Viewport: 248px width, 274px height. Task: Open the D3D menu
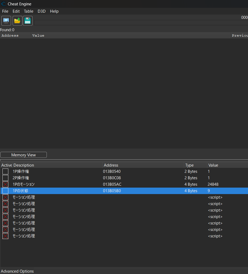point(42,11)
